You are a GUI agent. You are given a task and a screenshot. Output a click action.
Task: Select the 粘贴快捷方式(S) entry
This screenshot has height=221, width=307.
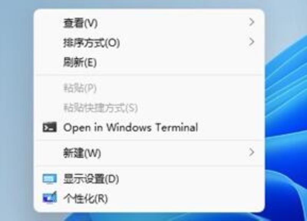pyautogui.click(x=149, y=108)
